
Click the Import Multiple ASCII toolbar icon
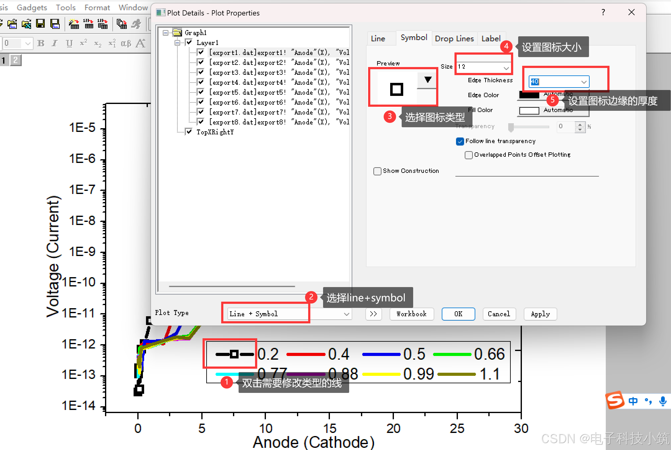pos(103,24)
